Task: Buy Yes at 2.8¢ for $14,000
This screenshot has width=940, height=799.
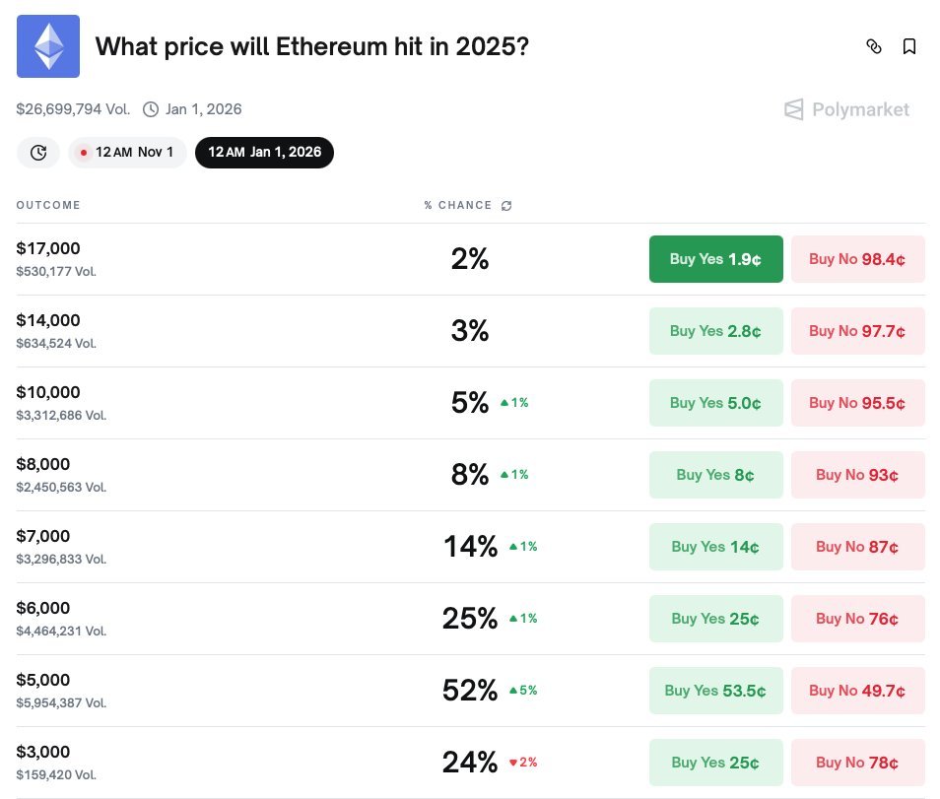Action: [x=715, y=331]
